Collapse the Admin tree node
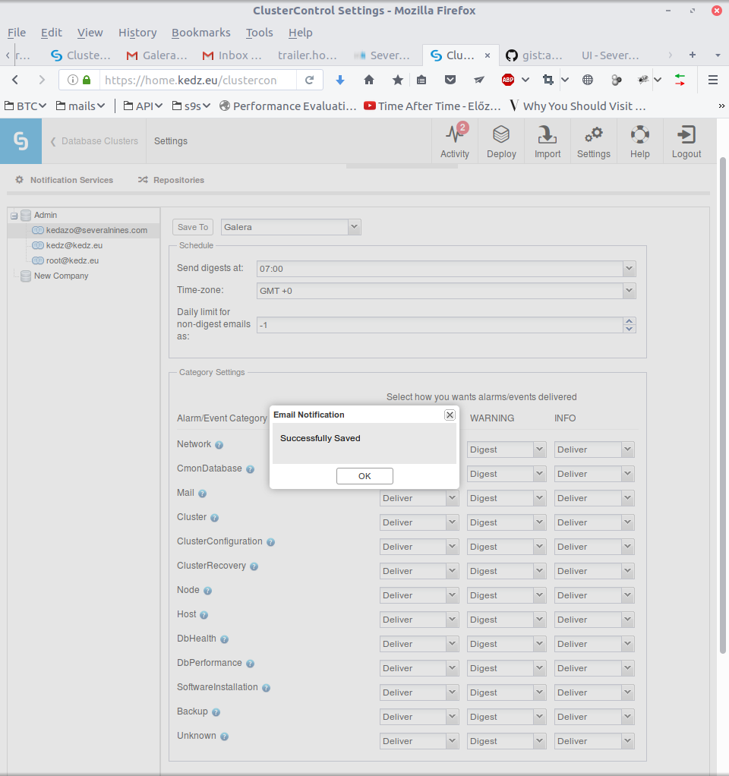Screen dimensions: 729x776 14,216
